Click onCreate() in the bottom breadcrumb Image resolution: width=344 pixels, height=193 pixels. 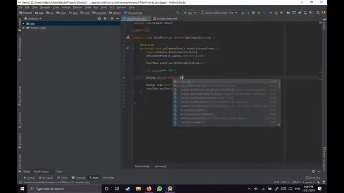pyautogui.click(x=161, y=166)
